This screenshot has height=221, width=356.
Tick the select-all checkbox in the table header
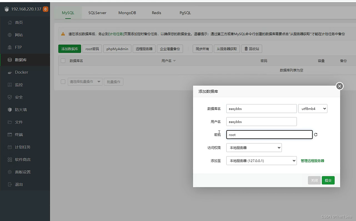coord(63,61)
